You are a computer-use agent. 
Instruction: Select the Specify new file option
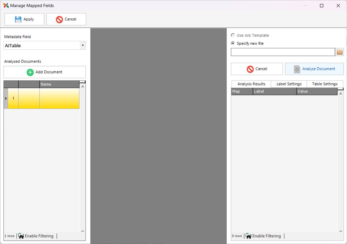(233, 44)
